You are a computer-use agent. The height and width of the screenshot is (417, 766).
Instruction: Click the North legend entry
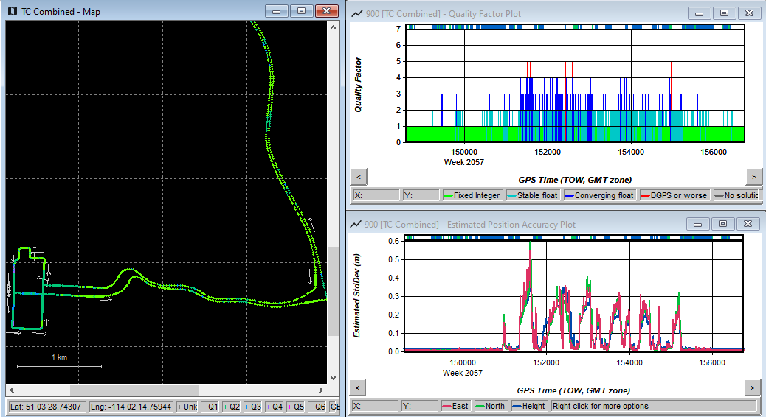490,406
